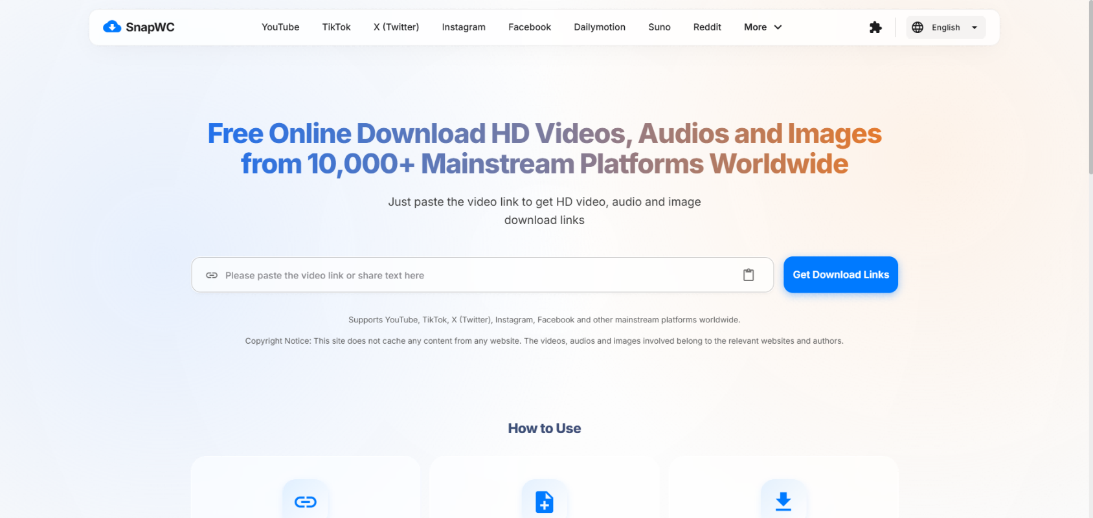Select X (Twitter) in navigation
The image size is (1093, 518).
396,27
